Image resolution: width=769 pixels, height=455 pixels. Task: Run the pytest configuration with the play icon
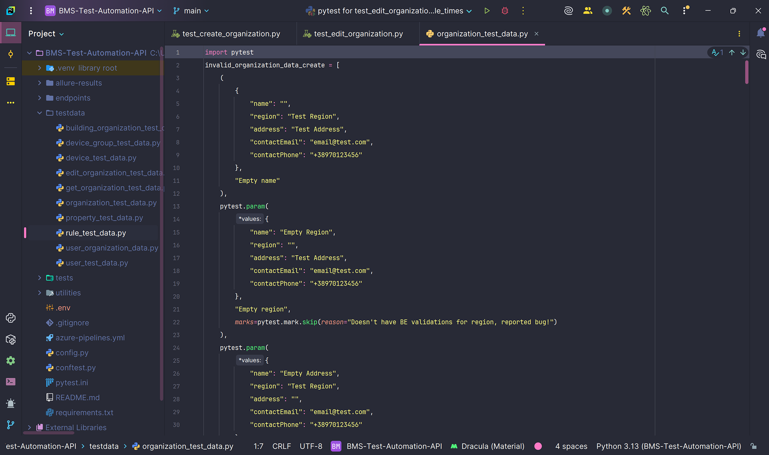[x=487, y=10]
